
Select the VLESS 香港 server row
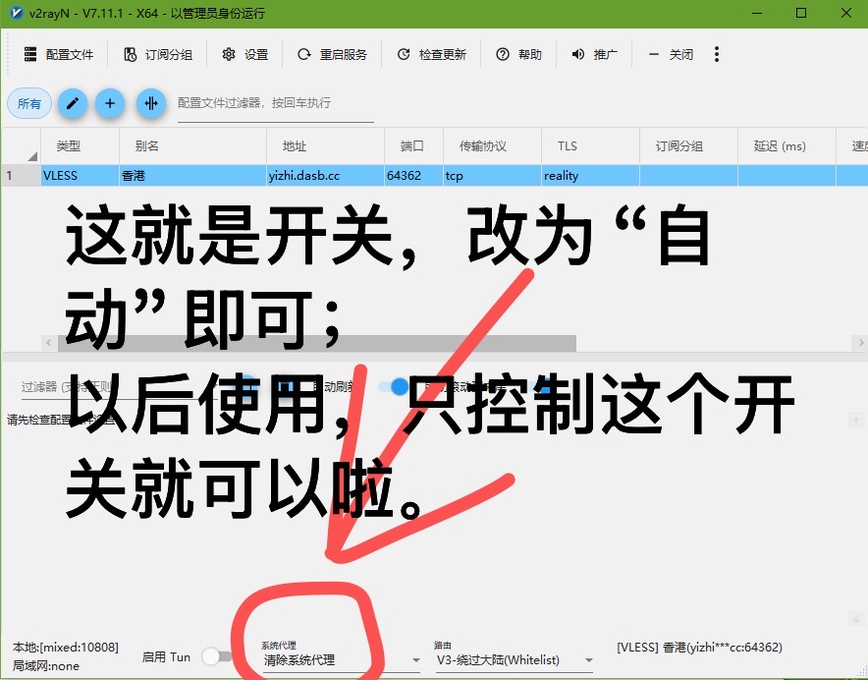(295, 176)
